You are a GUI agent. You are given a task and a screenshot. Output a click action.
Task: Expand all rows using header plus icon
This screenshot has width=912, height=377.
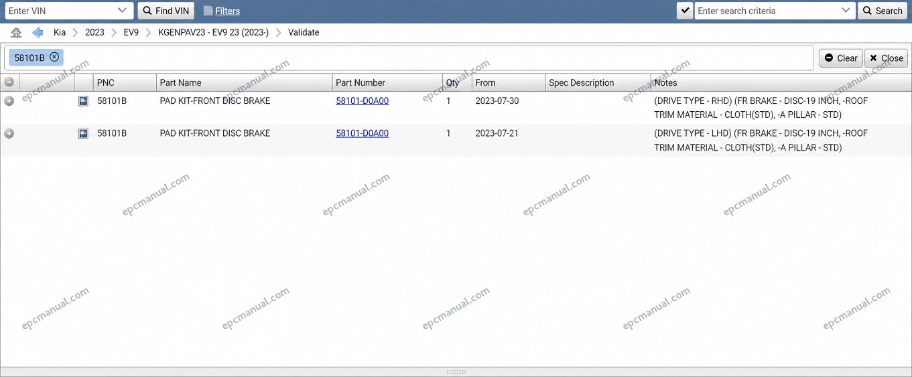[x=9, y=82]
